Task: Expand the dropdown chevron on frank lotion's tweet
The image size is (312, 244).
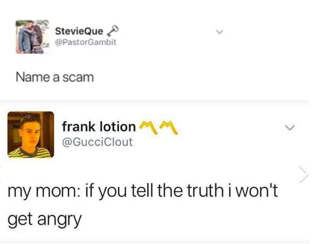Action: [289, 128]
